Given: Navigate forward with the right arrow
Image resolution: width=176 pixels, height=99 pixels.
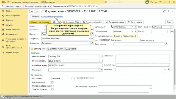Looking at the screenshot, I should pyautogui.click(x=37, y=11).
